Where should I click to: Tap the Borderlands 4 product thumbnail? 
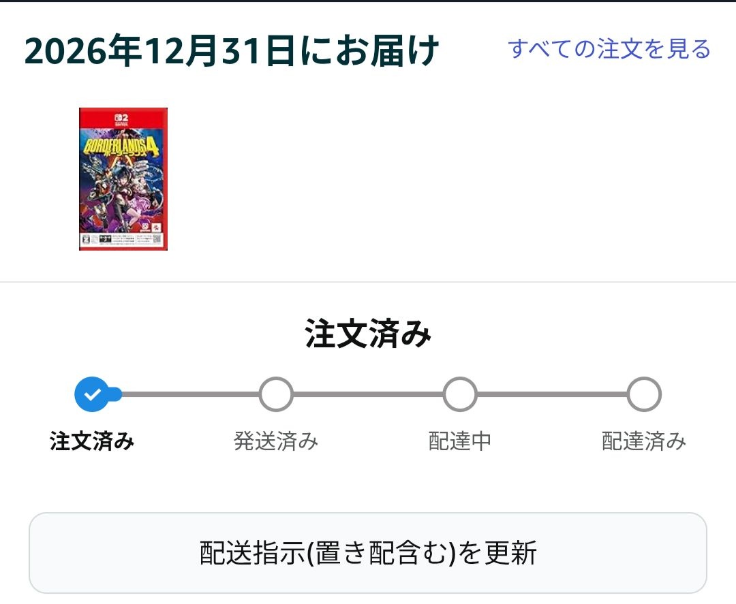coord(123,178)
